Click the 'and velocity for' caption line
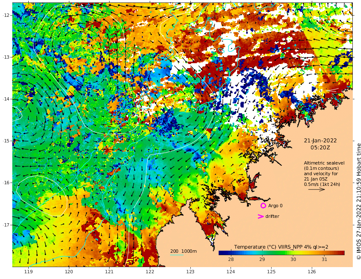The width and height of the screenshot is (361, 279). 321,174
